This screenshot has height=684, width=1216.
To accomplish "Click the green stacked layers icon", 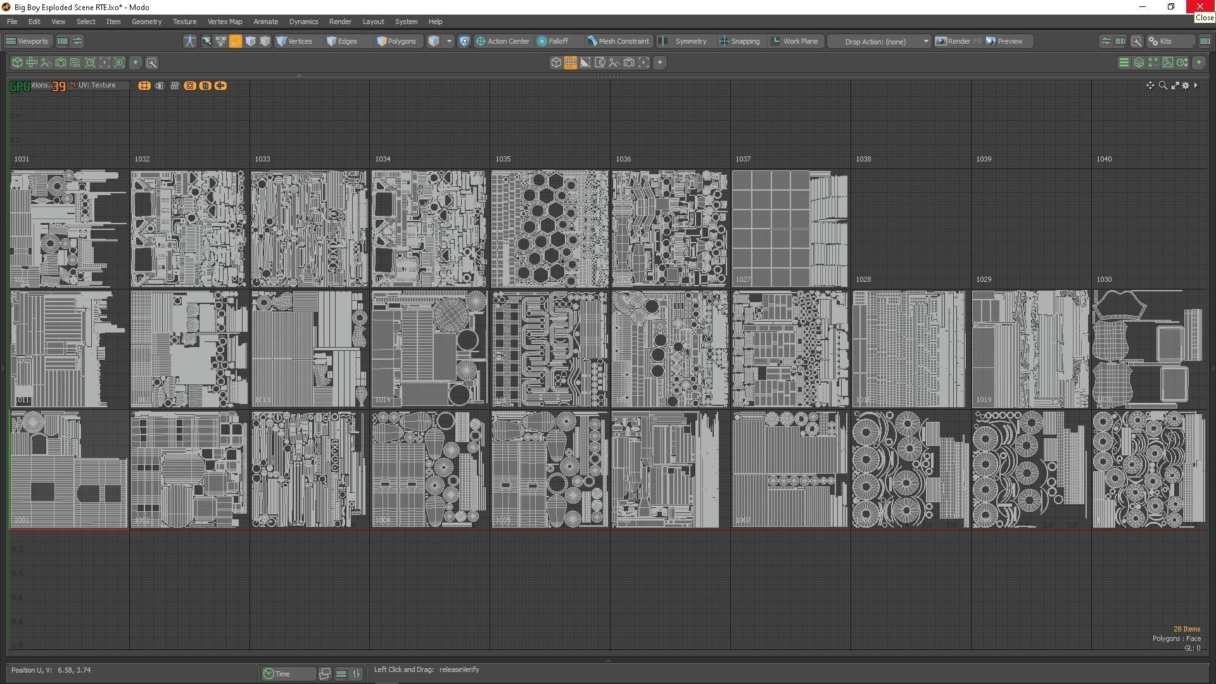I will [1138, 63].
